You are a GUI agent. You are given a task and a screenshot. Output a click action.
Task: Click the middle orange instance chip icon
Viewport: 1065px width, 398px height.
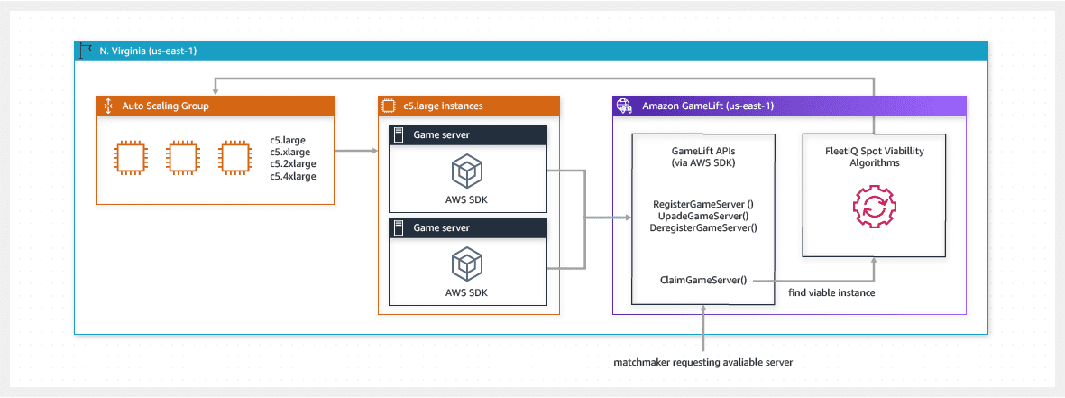click(x=183, y=158)
